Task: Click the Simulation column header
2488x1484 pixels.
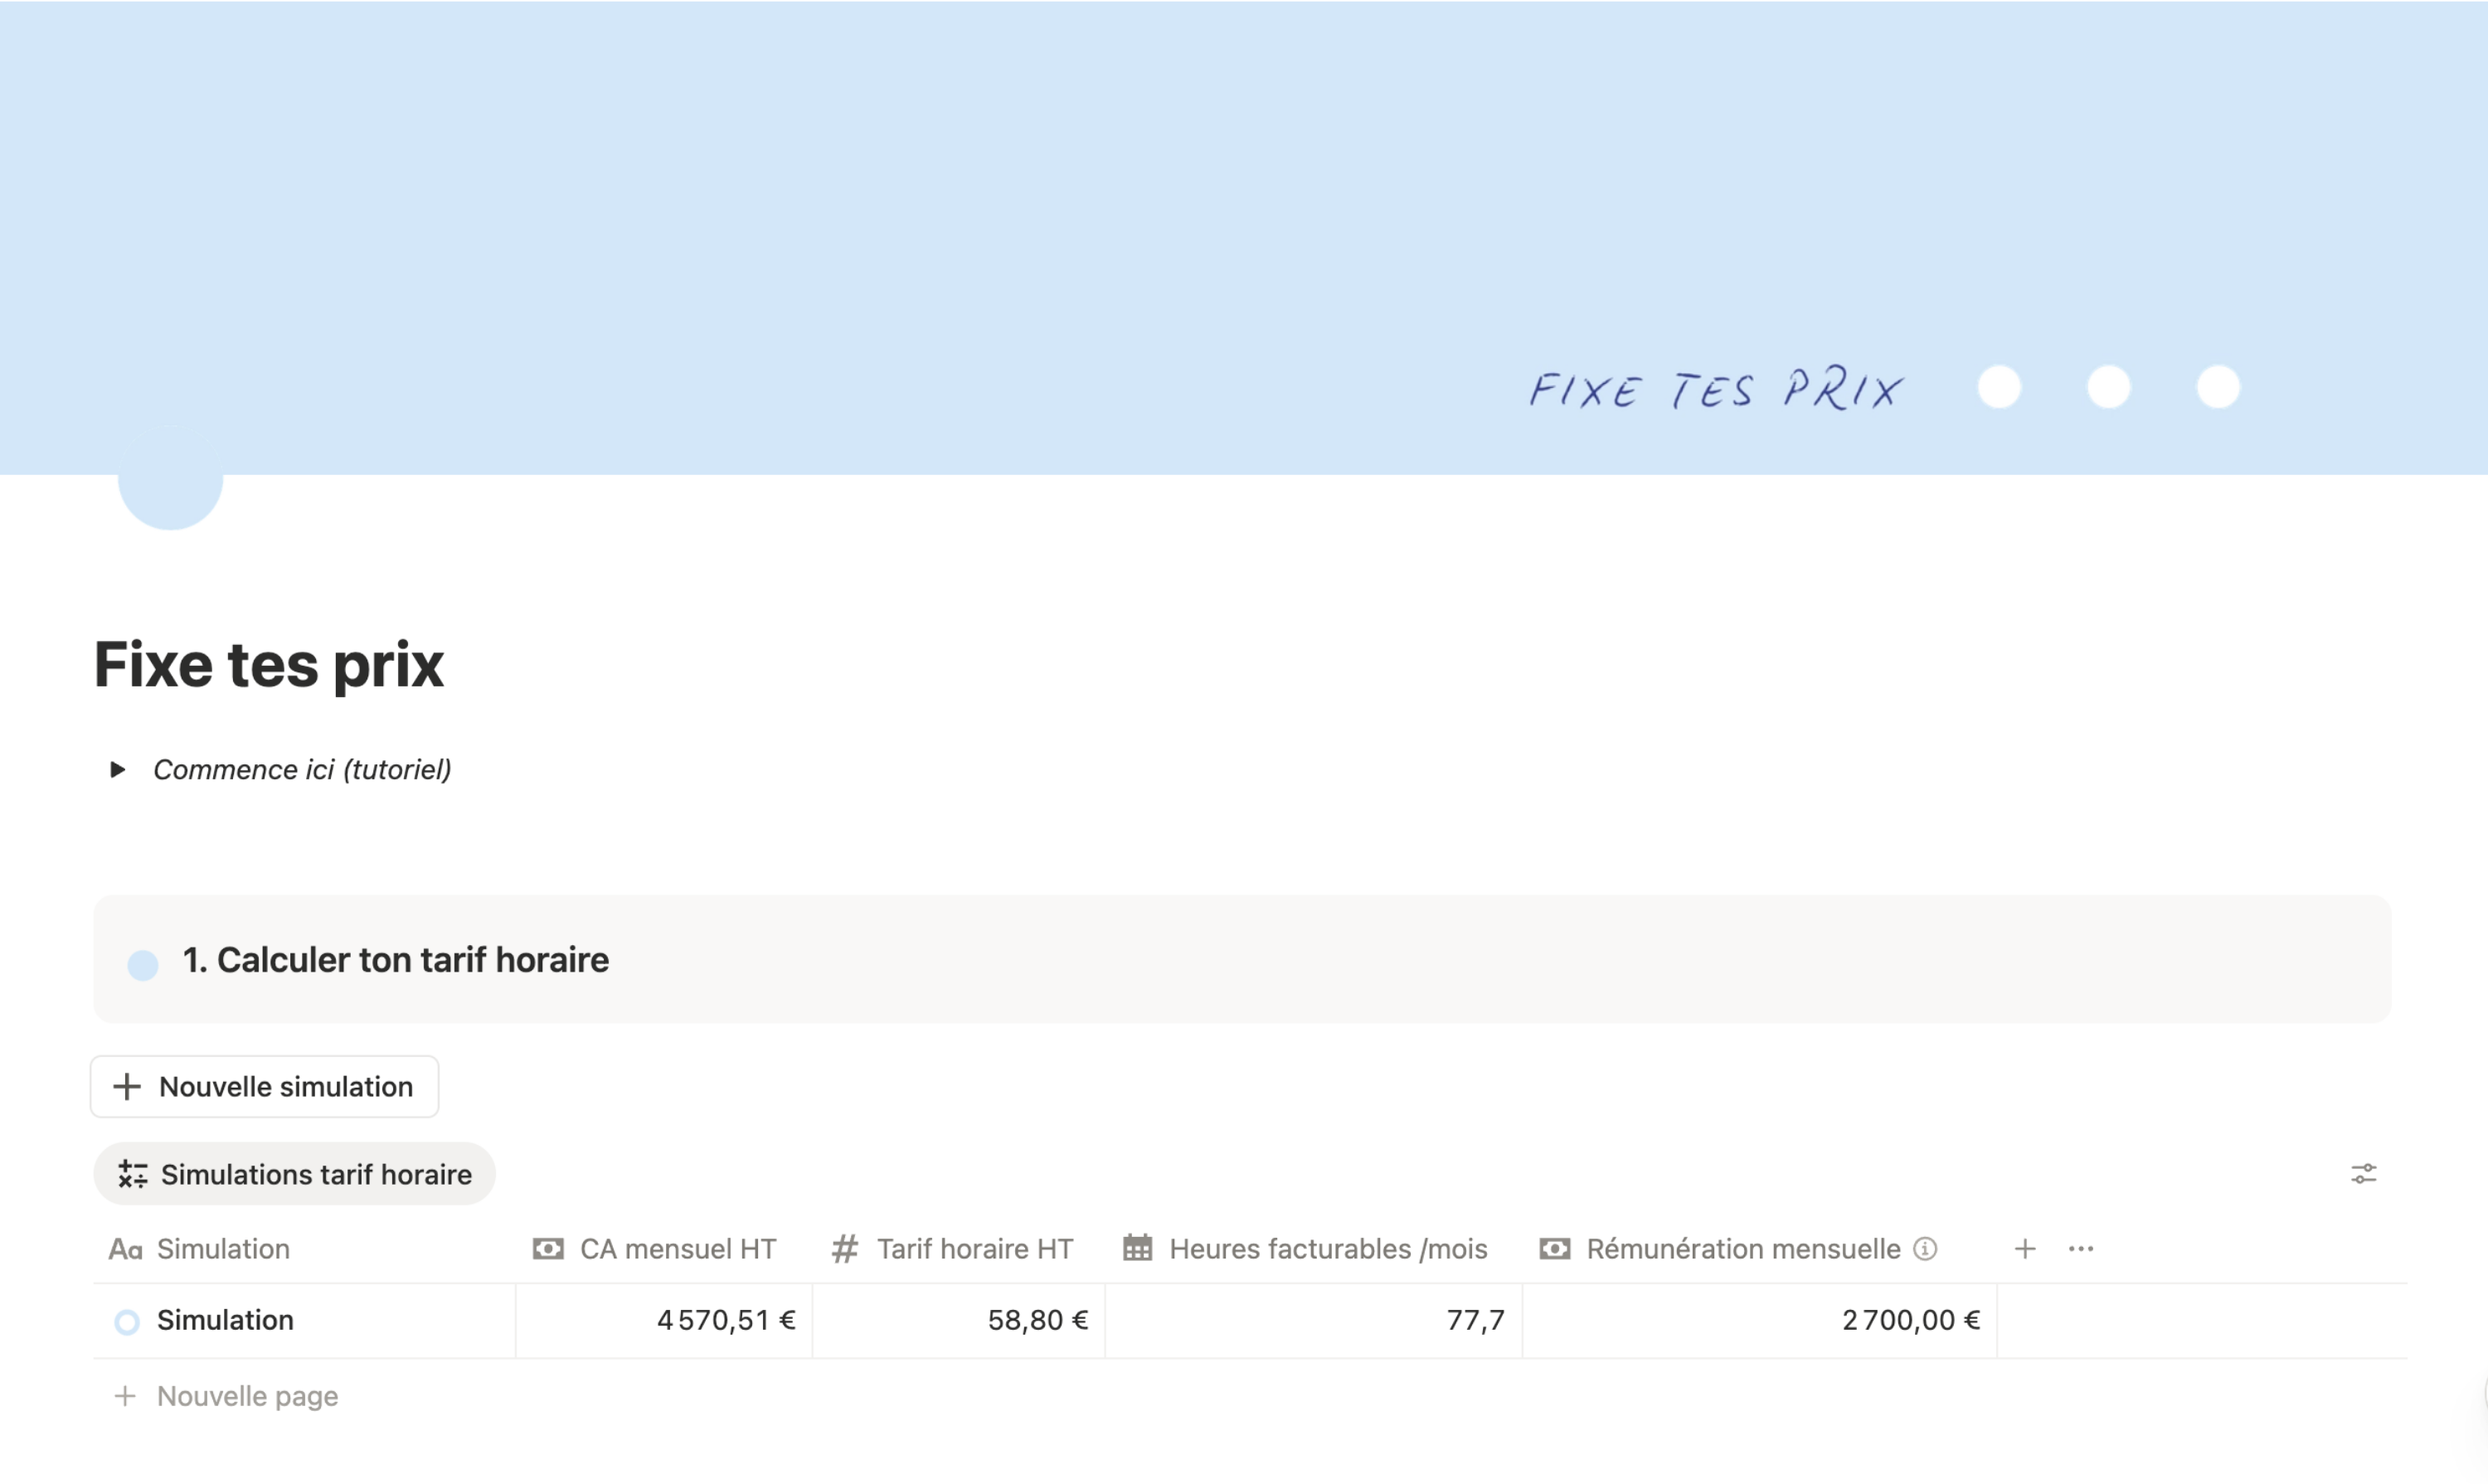Action: click(304, 1249)
